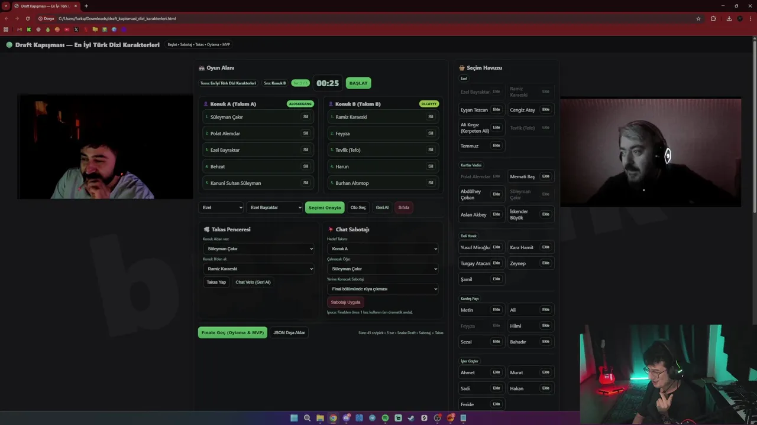Open the Konuk A'dan ver dropdown
The height and width of the screenshot is (425, 757).
pyautogui.click(x=258, y=249)
